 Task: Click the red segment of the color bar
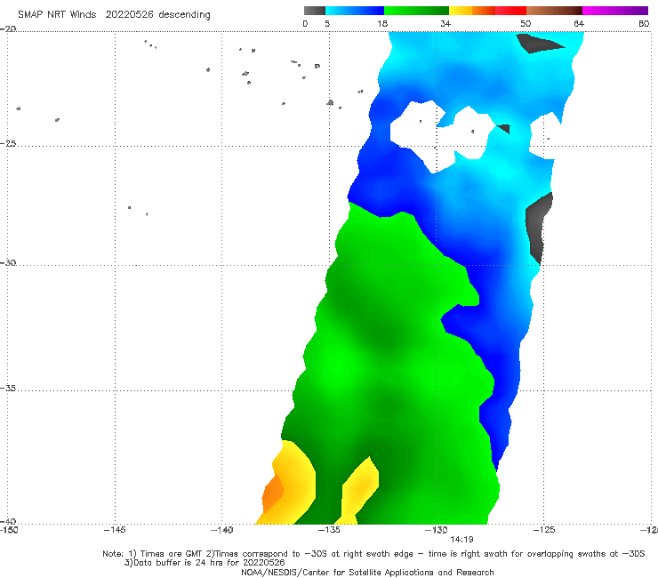(510, 11)
